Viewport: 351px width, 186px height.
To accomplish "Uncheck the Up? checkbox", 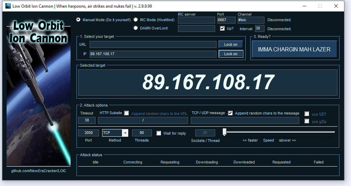I will pyautogui.click(x=222, y=28).
